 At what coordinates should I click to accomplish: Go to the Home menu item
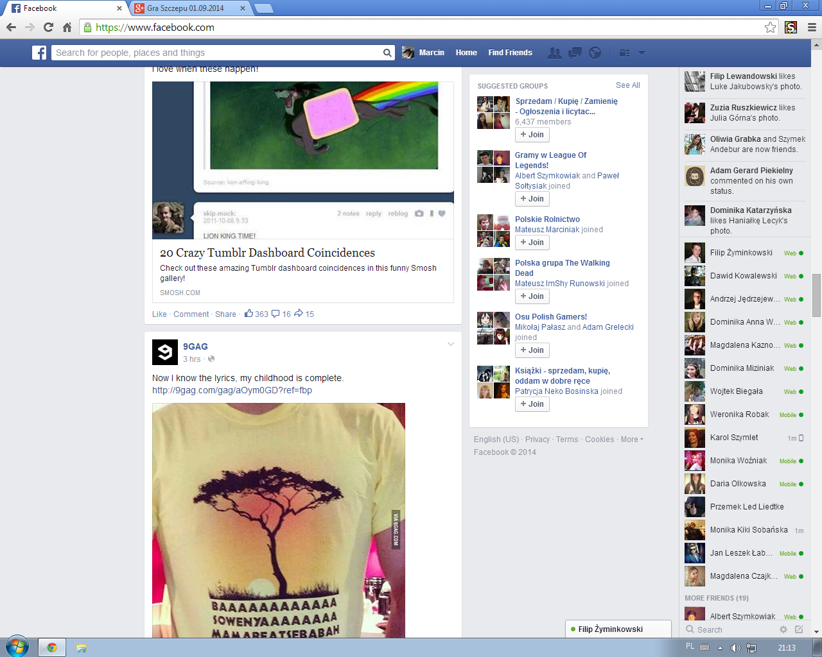coord(466,53)
